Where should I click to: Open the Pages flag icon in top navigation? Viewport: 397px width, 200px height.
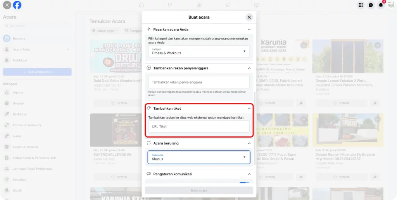click(x=170, y=5)
